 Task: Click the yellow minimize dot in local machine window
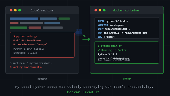coord(15,10)
